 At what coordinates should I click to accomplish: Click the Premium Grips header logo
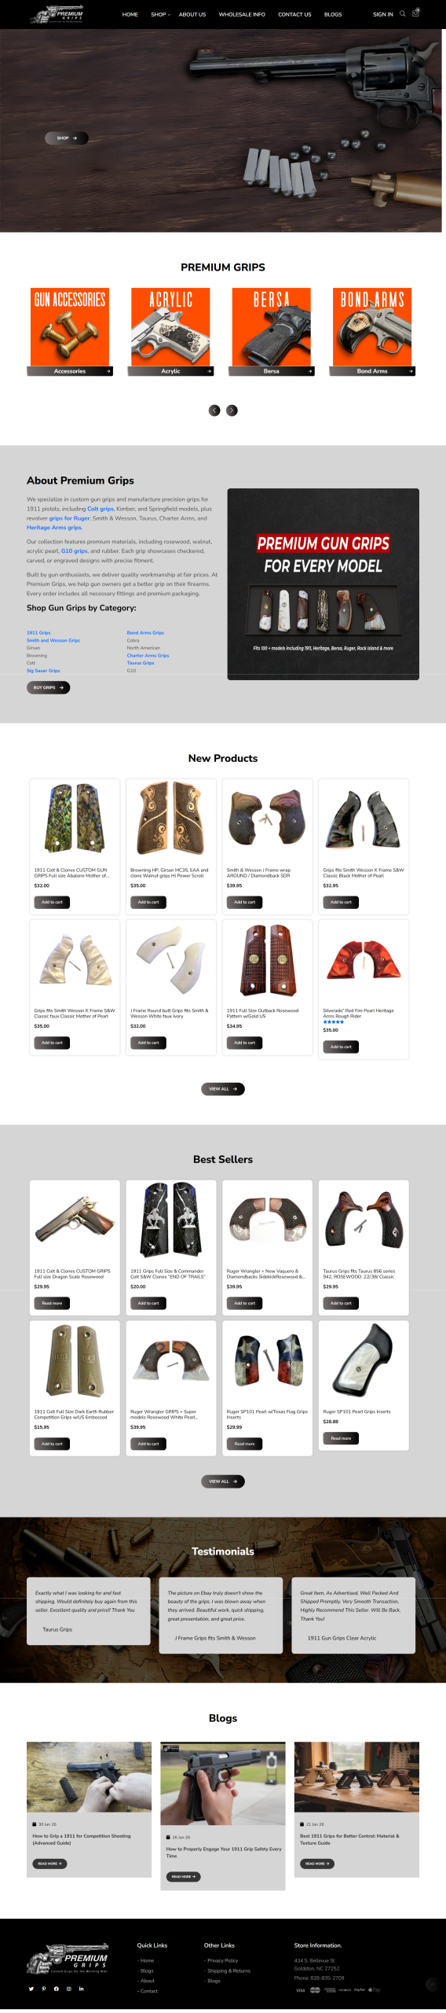coord(58,14)
